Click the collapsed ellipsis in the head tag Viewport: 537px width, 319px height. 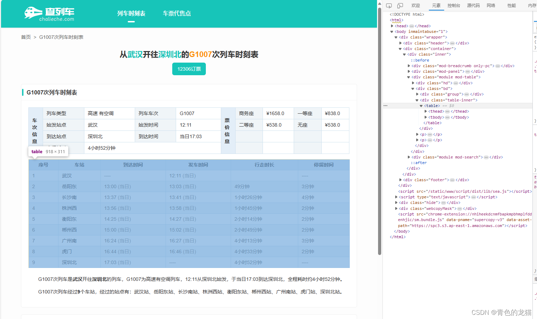(412, 26)
